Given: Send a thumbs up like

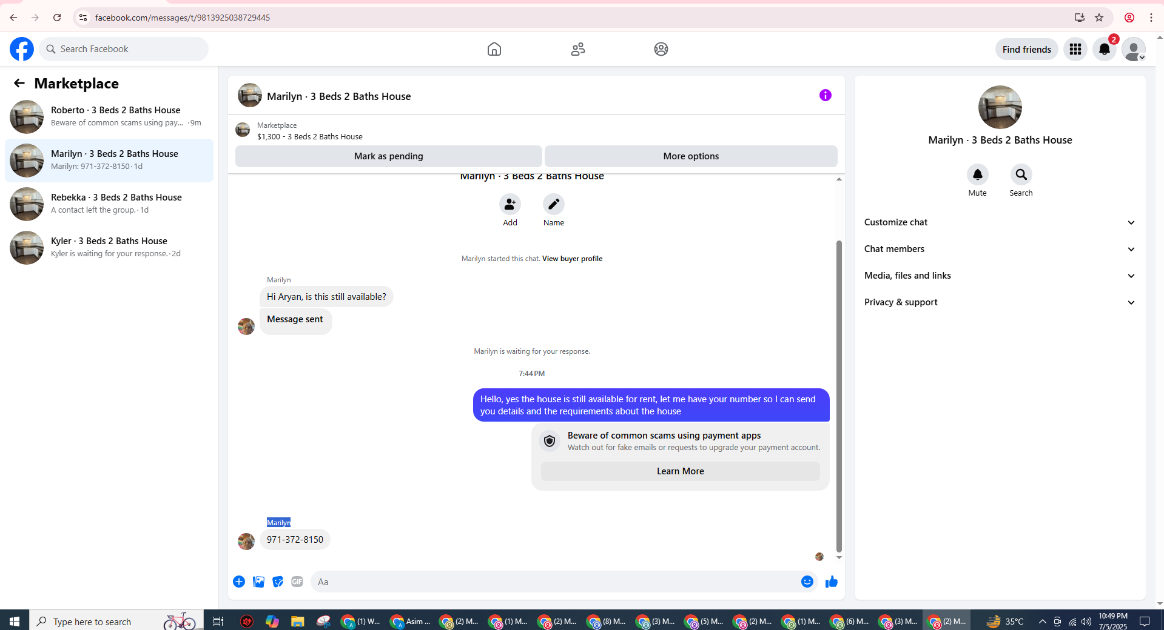Looking at the screenshot, I should 832,582.
